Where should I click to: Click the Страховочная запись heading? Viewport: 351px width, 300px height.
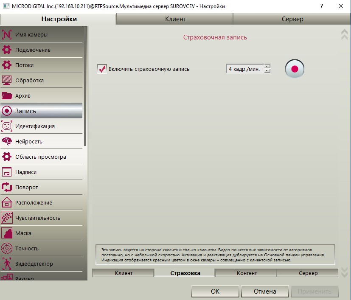tap(215, 37)
